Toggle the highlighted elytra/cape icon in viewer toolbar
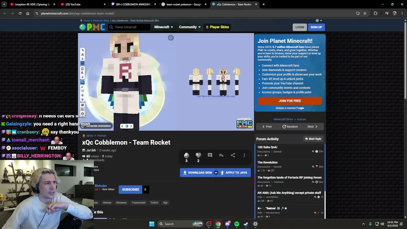The image size is (407, 229). (82, 83)
